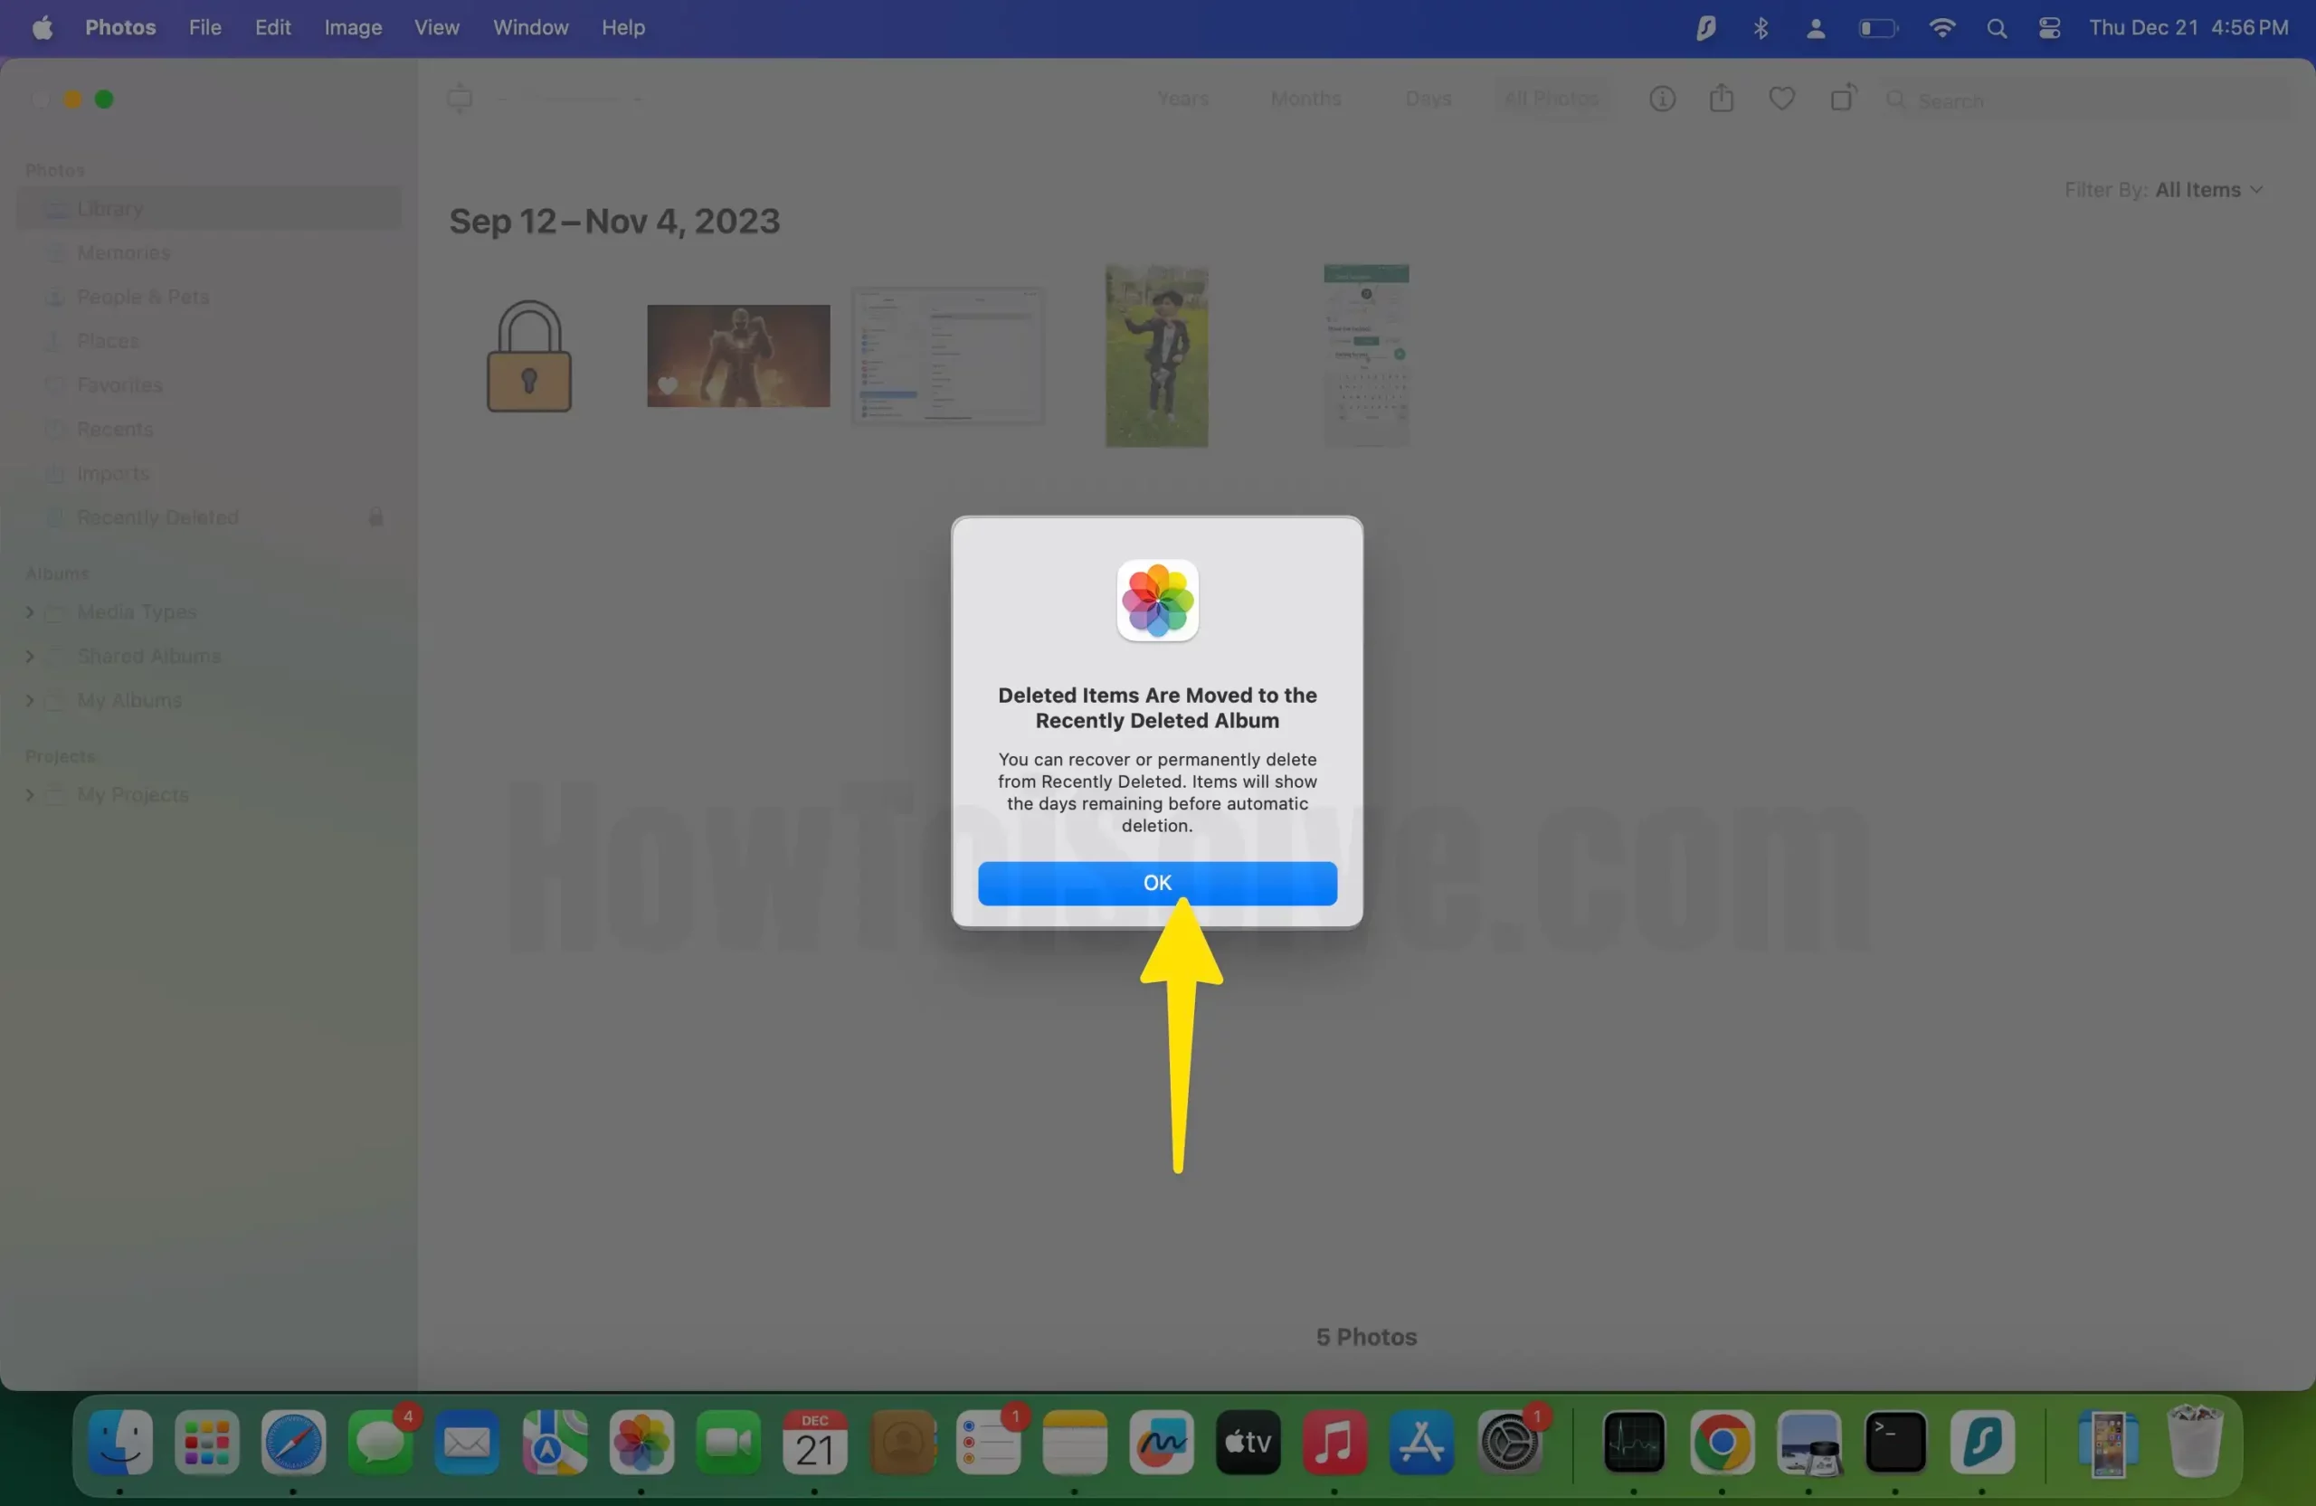Adjust the thumbnail zoom slider

point(570,99)
